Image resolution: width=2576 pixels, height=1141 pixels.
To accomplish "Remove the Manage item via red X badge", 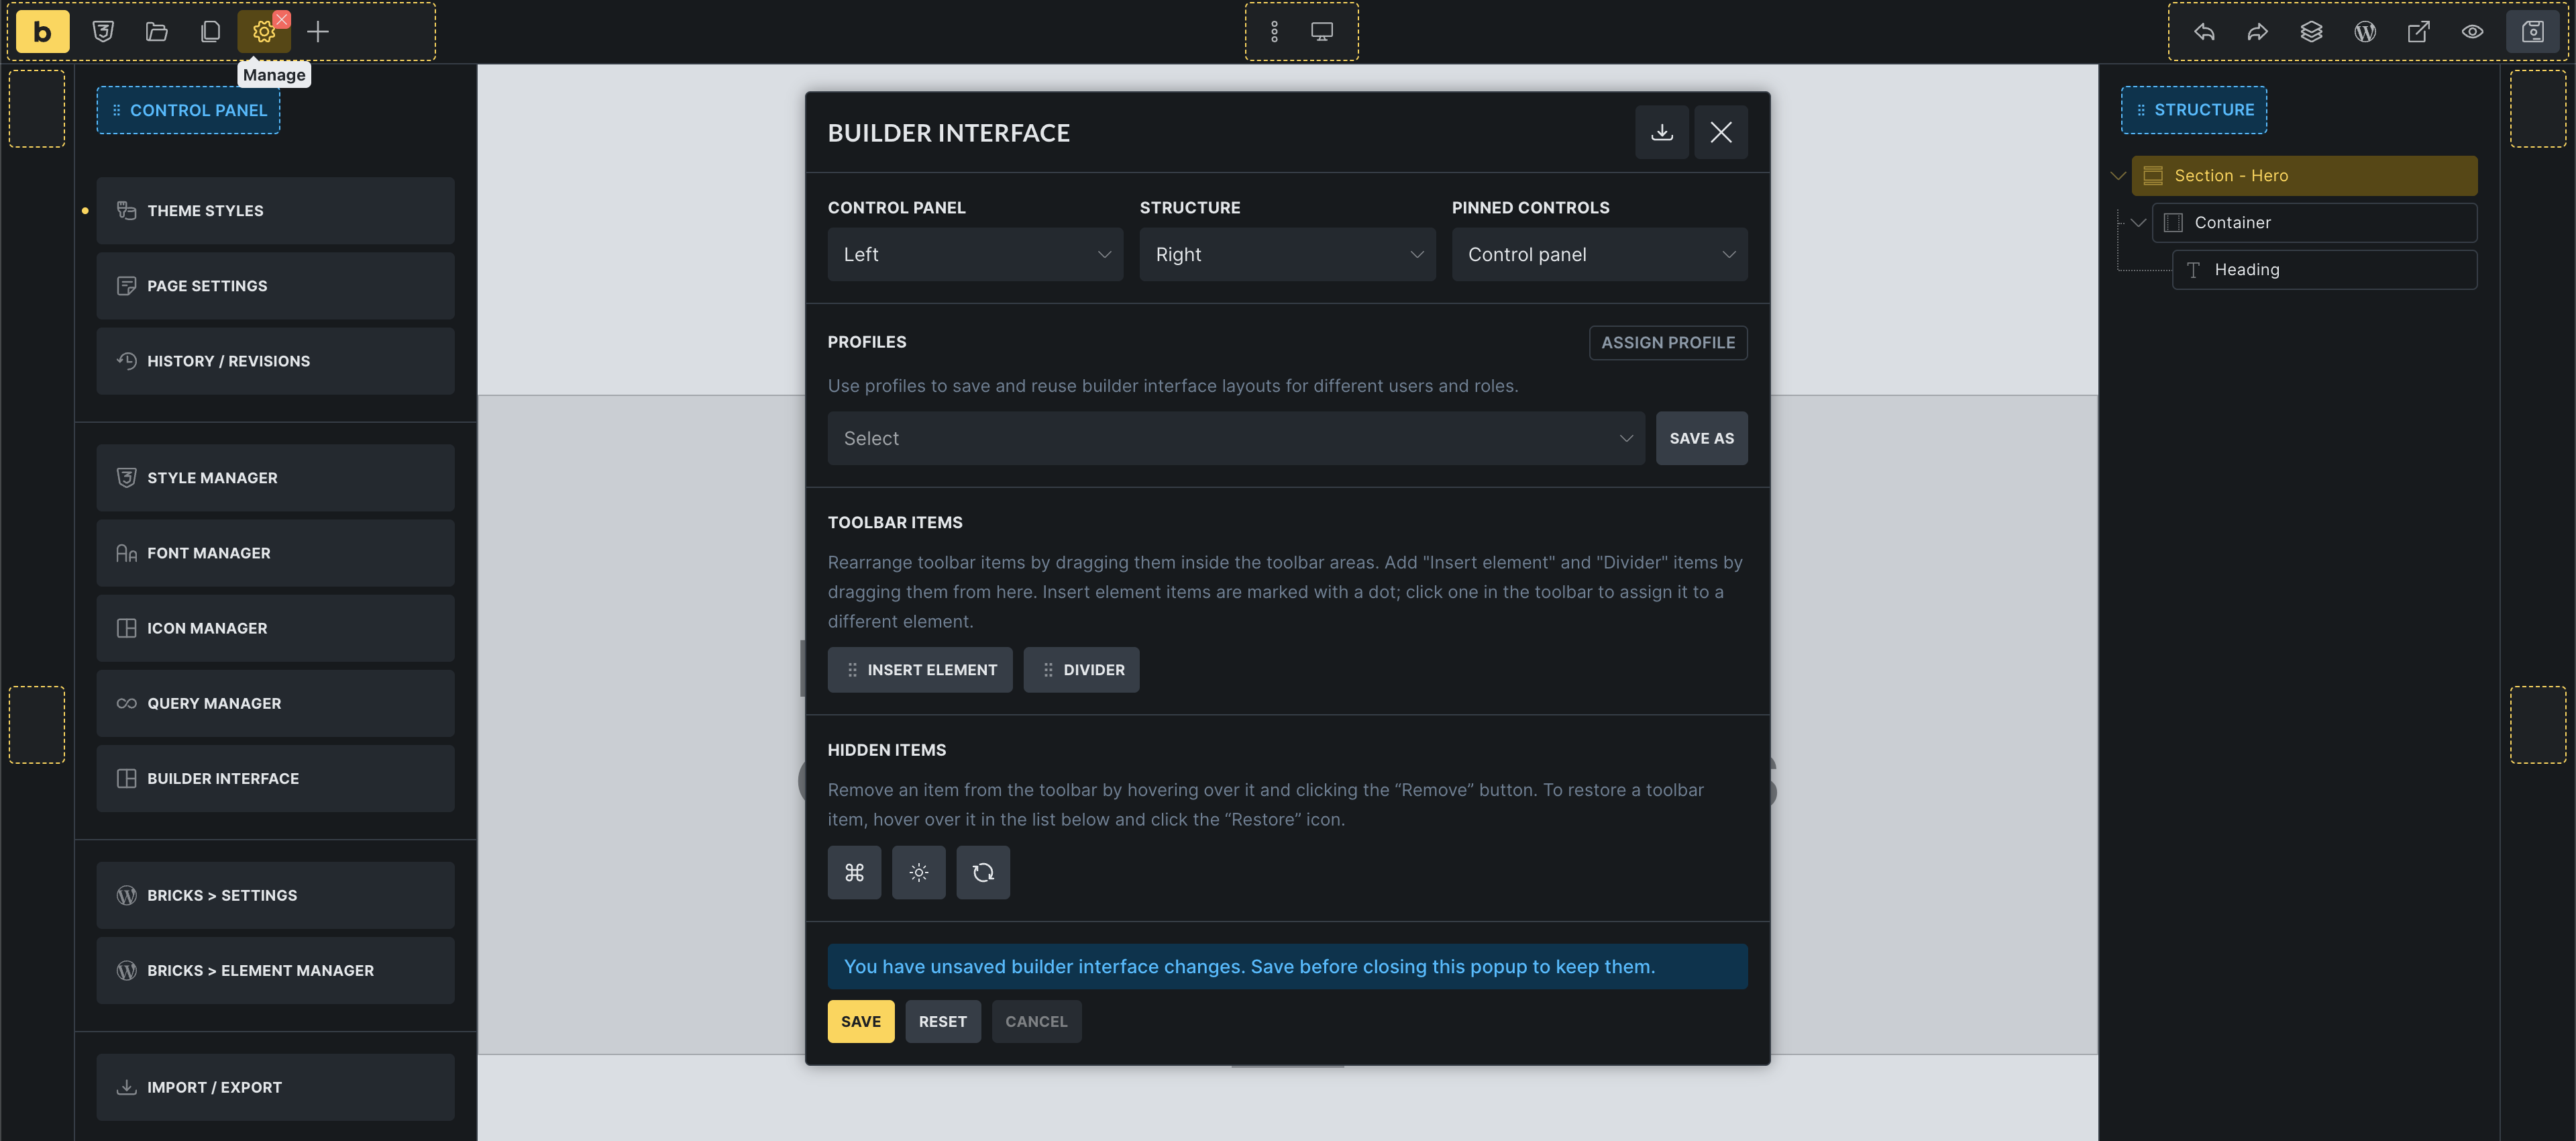I will point(282,19).
